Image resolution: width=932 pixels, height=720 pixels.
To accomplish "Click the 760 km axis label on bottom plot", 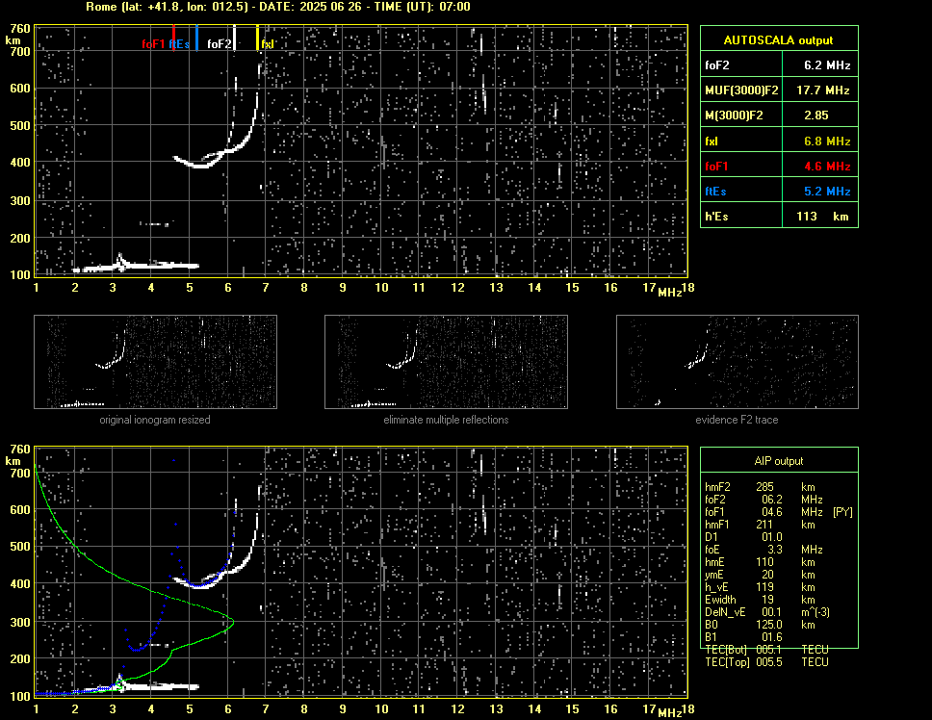I will (x=19, y=450).
